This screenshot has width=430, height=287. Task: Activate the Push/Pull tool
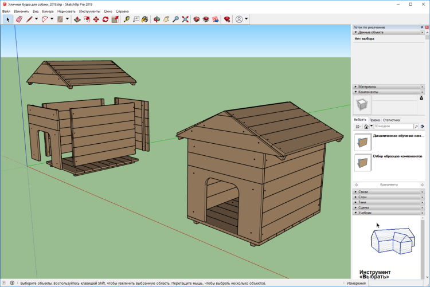pyautogui.click(x=77, y=19)
